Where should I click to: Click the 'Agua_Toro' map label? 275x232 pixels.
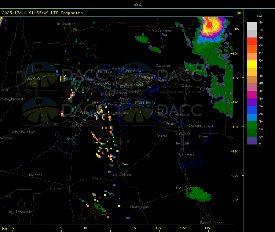[x=33, y=79]
